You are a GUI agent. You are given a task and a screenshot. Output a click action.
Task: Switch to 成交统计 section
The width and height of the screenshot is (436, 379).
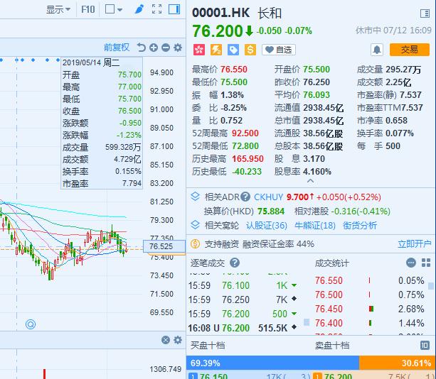tap(331, 263)
